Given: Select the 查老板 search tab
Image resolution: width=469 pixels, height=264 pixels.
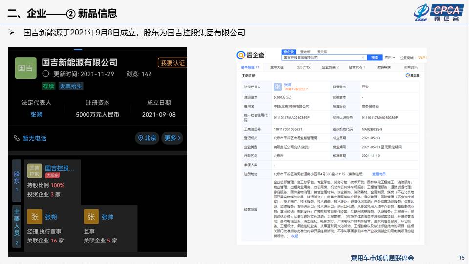Looking at the screenshot, I should point(305,52).
